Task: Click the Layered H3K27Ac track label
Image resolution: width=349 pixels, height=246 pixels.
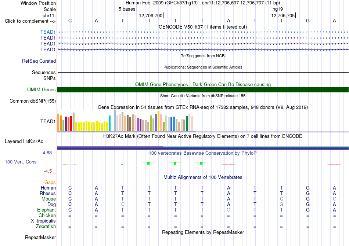Action: (x=24, y=142)
